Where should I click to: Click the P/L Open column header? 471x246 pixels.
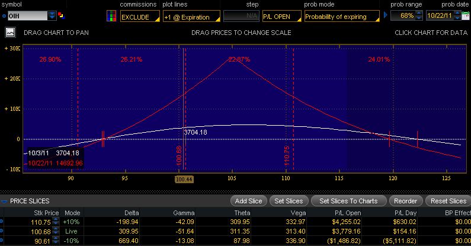click(348, 213)
